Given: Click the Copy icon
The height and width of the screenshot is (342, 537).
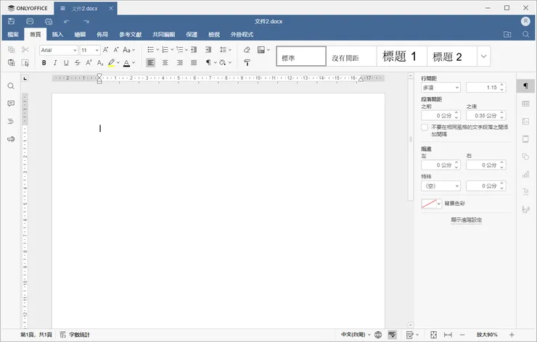Looking at the screenshot, I should [12, 49].
